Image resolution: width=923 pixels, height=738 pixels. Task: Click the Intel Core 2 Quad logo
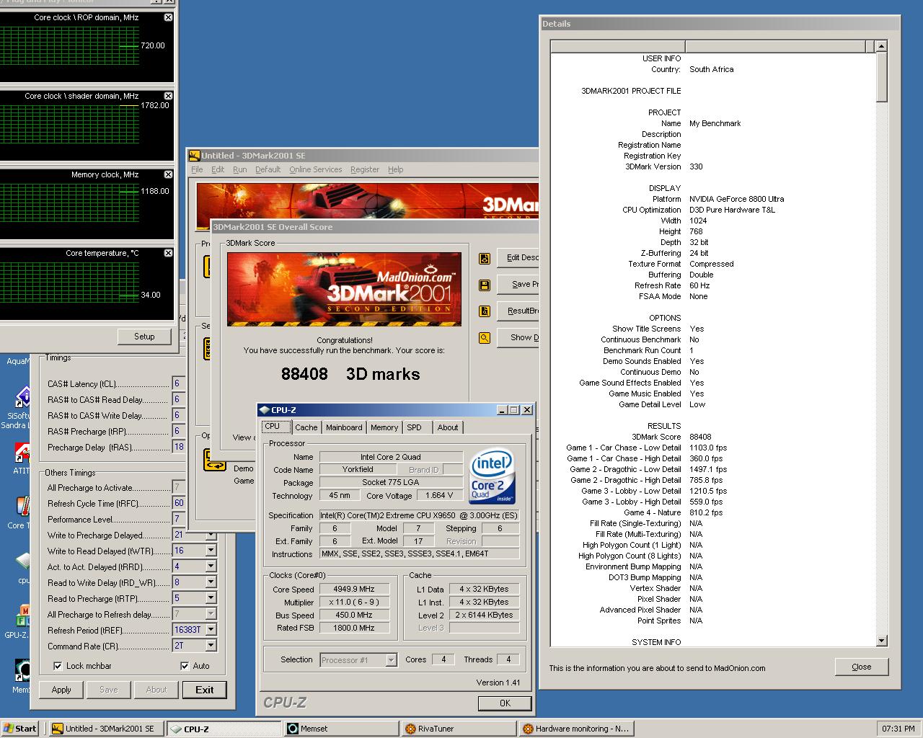492,476
